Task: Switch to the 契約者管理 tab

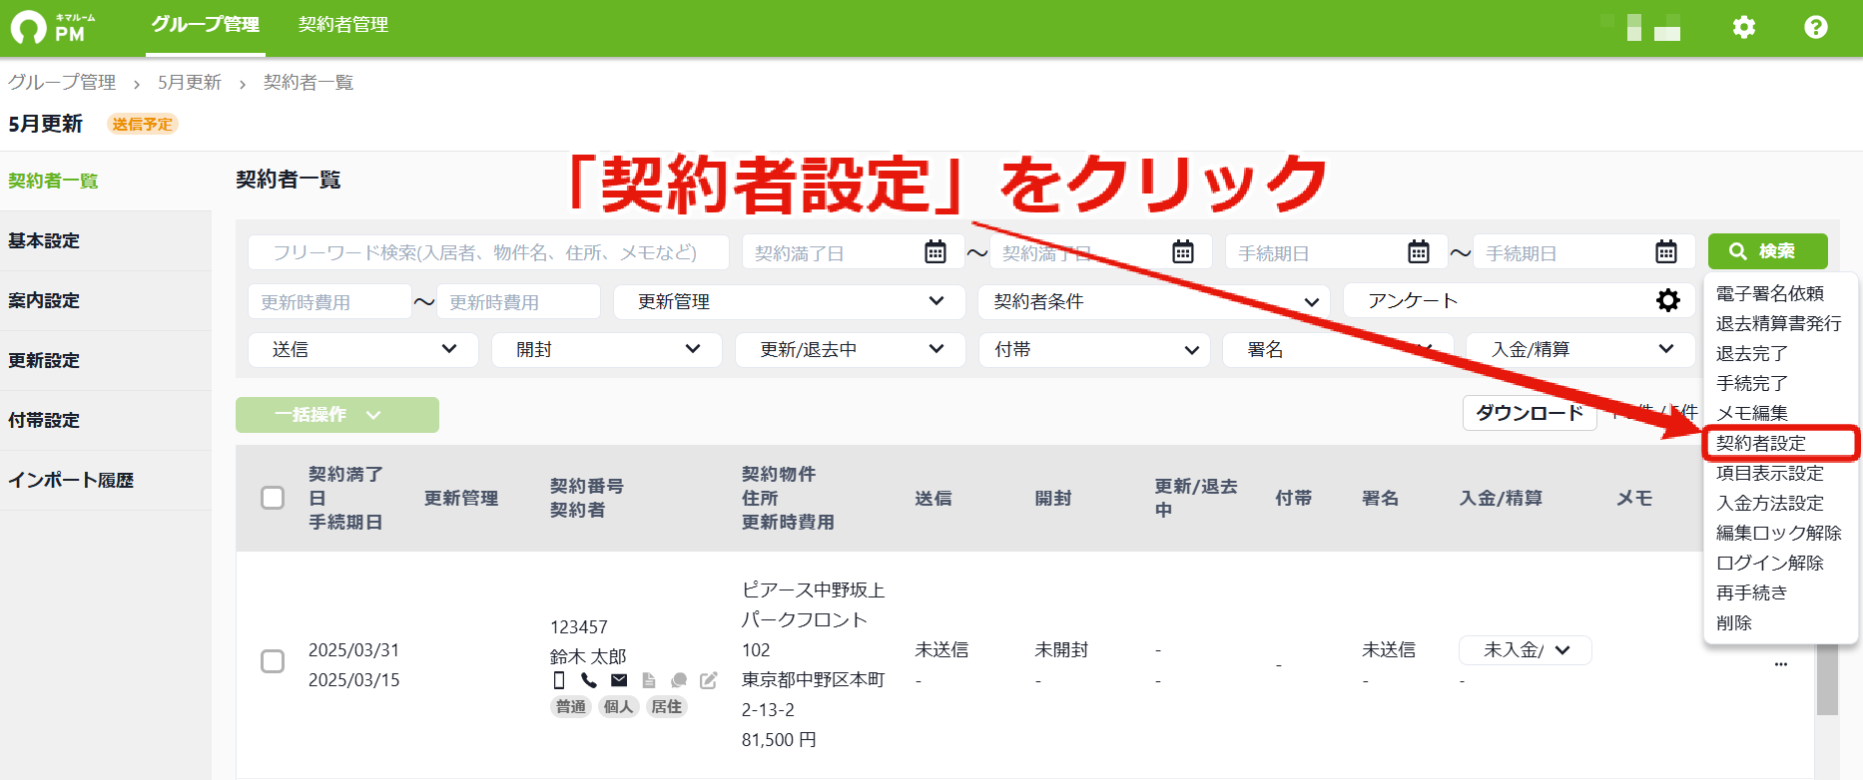Action: coord(343,25)
